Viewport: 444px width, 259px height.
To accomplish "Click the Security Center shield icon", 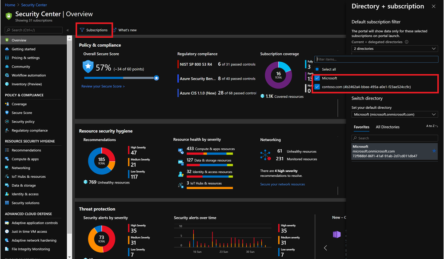I will [9, 16].
